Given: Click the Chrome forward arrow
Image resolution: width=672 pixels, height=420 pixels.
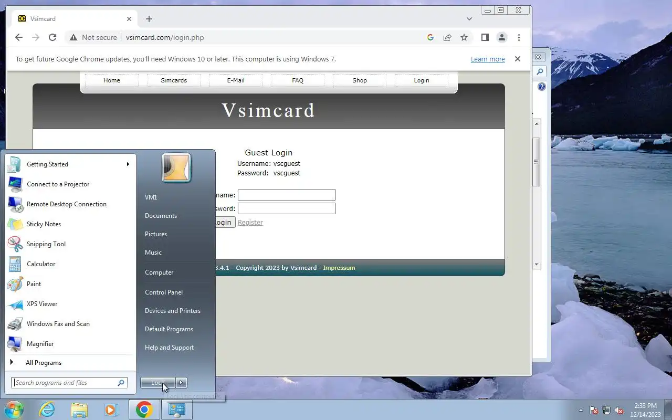Looking at the screenshot, I should [36, 37].
